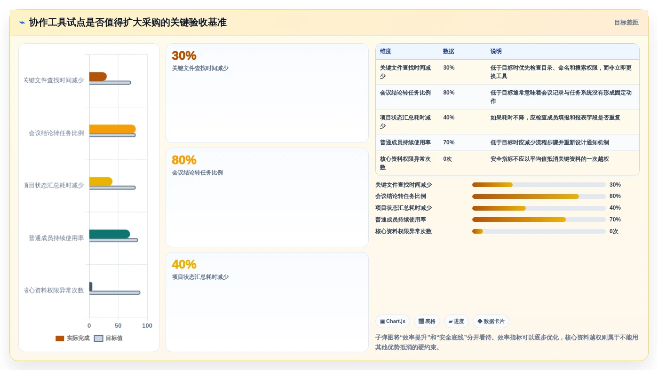Select table cell 核心资料权限异常次数
This screenshot has width=658, height=370.
[x=406, y=163]
